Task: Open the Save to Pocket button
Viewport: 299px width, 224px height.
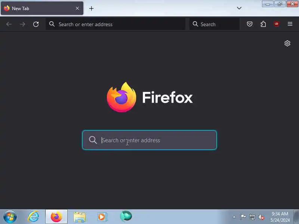Action: tap(250, 24)
